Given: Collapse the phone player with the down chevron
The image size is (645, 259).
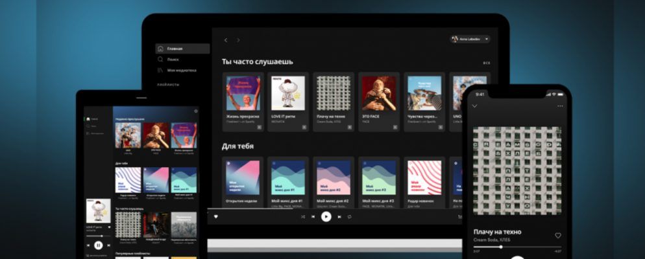Looking at the screenshot, I should pyautogui.click(x=474, y=106).
